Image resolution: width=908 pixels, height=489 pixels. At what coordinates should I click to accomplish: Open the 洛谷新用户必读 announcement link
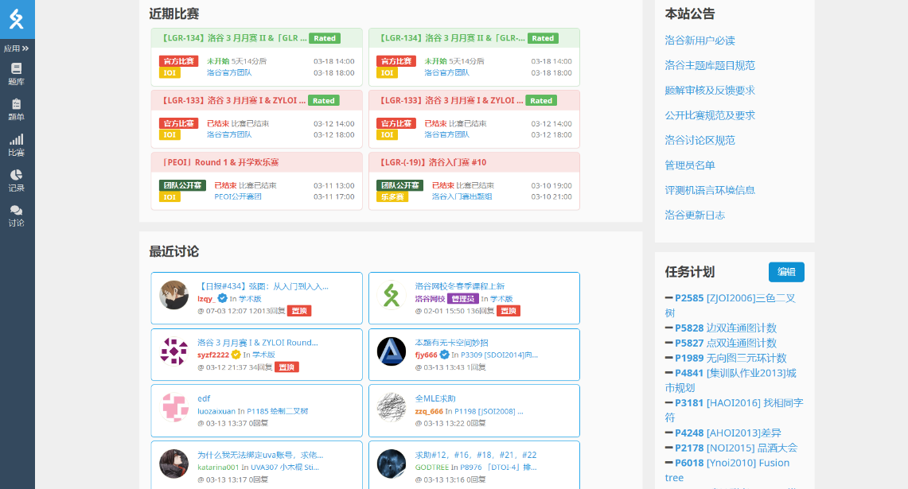click(x=700, y=41)
